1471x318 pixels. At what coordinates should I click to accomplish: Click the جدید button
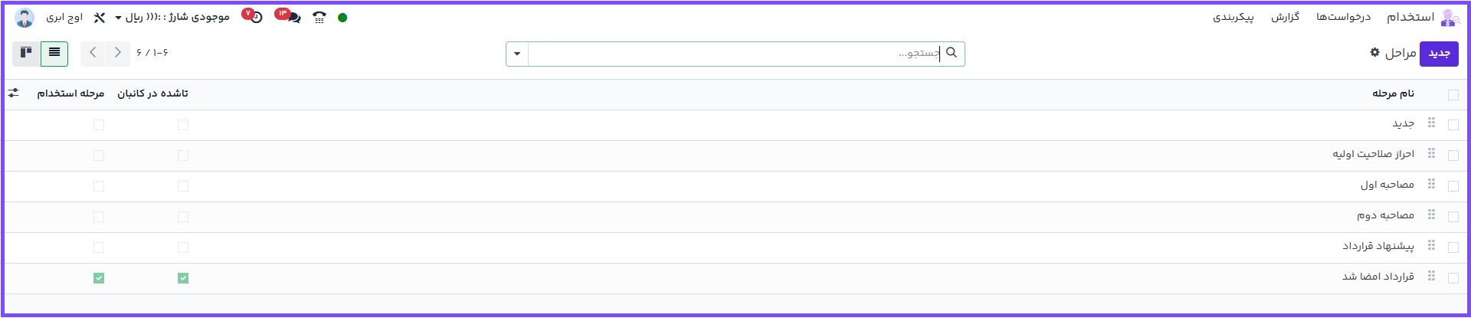click(x=1439, y=53)
